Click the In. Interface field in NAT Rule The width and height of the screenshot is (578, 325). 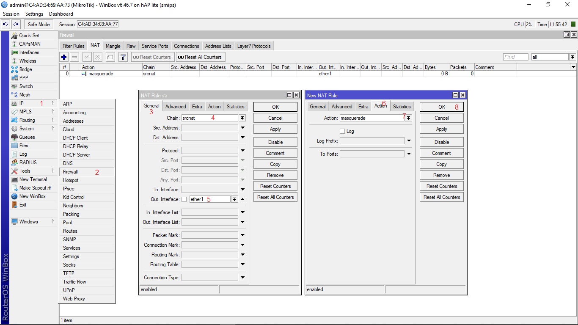(x=210, y=190)
